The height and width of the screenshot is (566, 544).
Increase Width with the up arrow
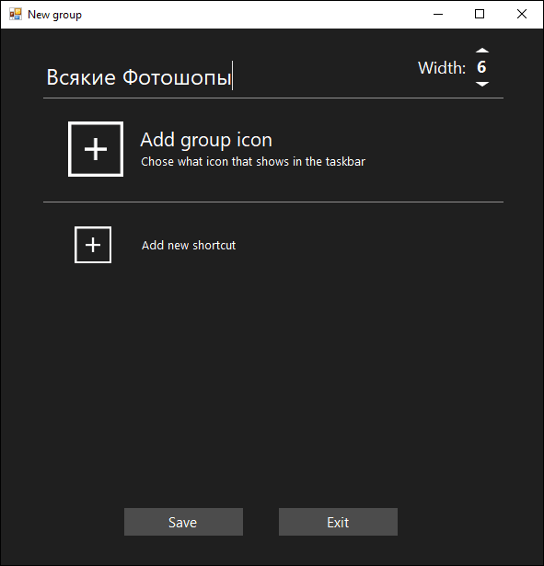[x=482, y=51]
